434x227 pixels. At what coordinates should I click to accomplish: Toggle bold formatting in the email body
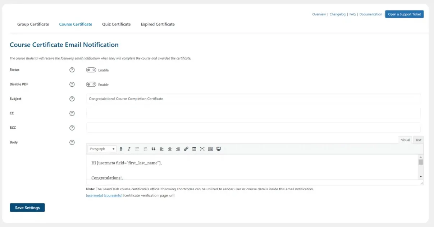(x=121, y=149)
